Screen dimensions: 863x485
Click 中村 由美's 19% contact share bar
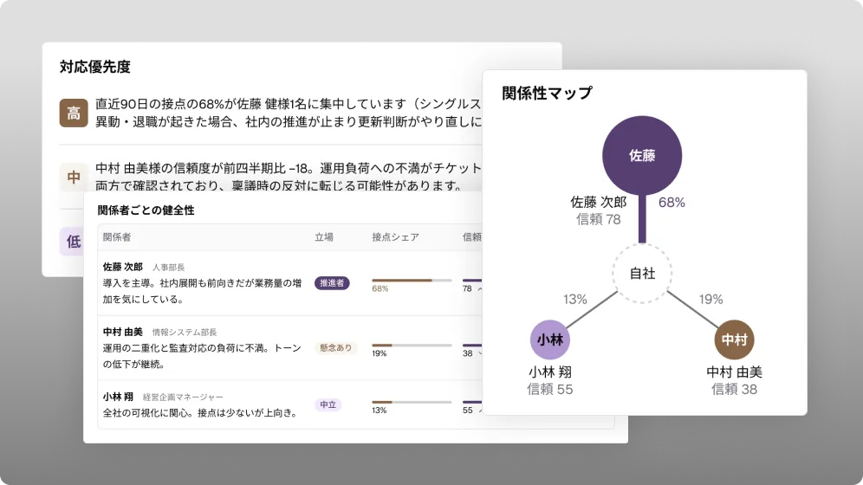412,346
